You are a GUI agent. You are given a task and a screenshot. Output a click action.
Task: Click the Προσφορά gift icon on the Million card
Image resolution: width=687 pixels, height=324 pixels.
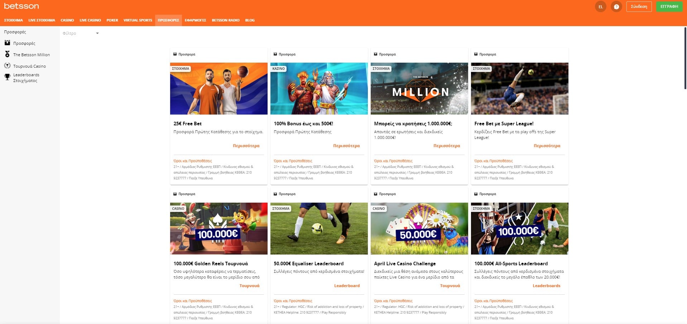375,54
